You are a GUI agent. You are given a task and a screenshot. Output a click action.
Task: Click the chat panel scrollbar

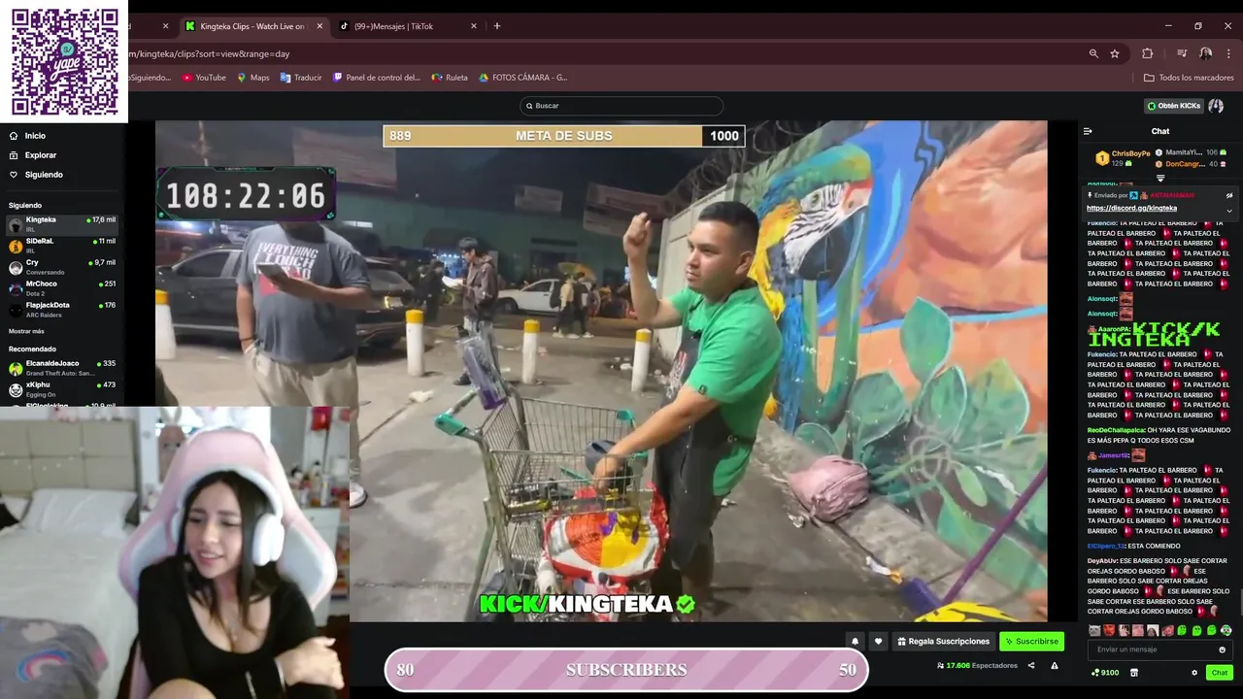pyautogui.click(x=1239, y=602)
